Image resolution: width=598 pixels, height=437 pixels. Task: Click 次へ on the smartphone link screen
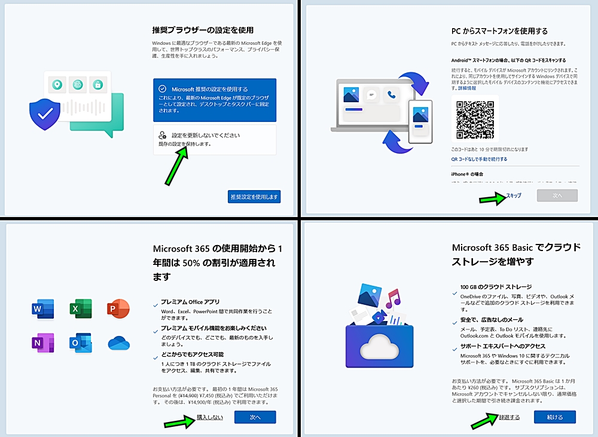[557, 195]
